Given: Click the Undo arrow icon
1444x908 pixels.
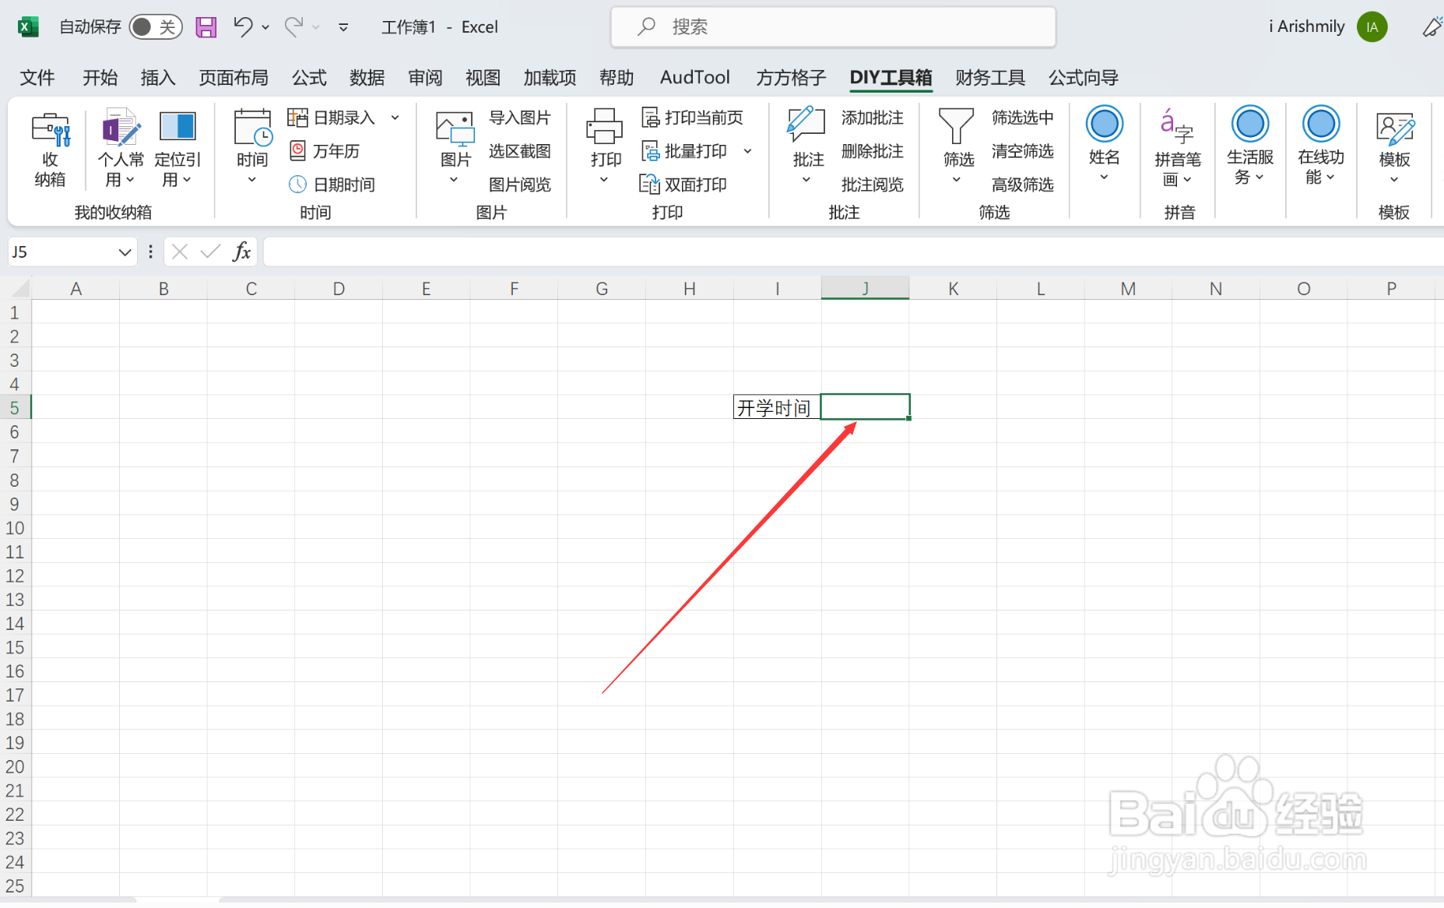Looking at the screenshot, I should tap(243, 27).
